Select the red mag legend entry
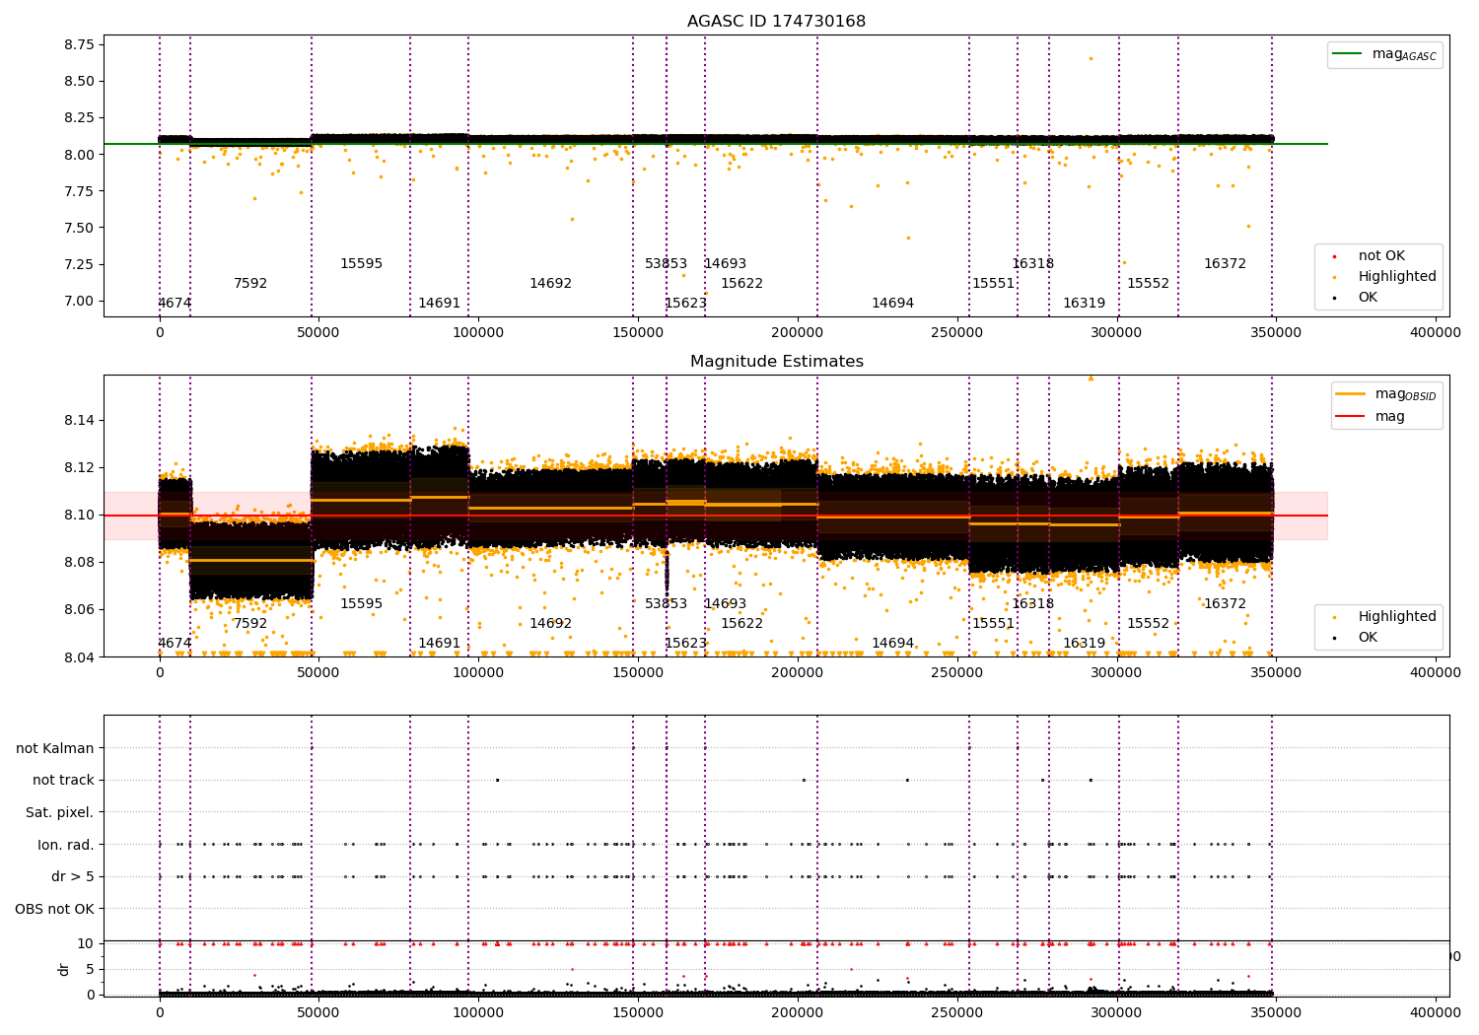The width and height of the screenshot is (1479, 1035). click(1371, 416)
